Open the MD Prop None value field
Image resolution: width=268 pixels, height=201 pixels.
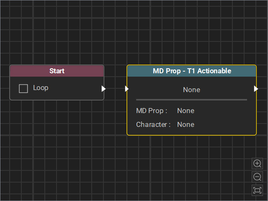[x=186, y=111]
